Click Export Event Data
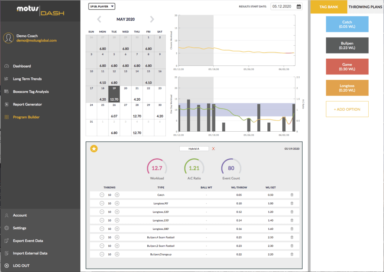384x272 pixels. click(28, 241)
